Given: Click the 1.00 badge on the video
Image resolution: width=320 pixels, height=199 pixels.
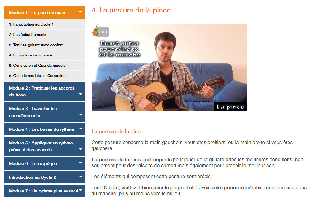Looking at the screenshot, I should click(x=103, y=32).
